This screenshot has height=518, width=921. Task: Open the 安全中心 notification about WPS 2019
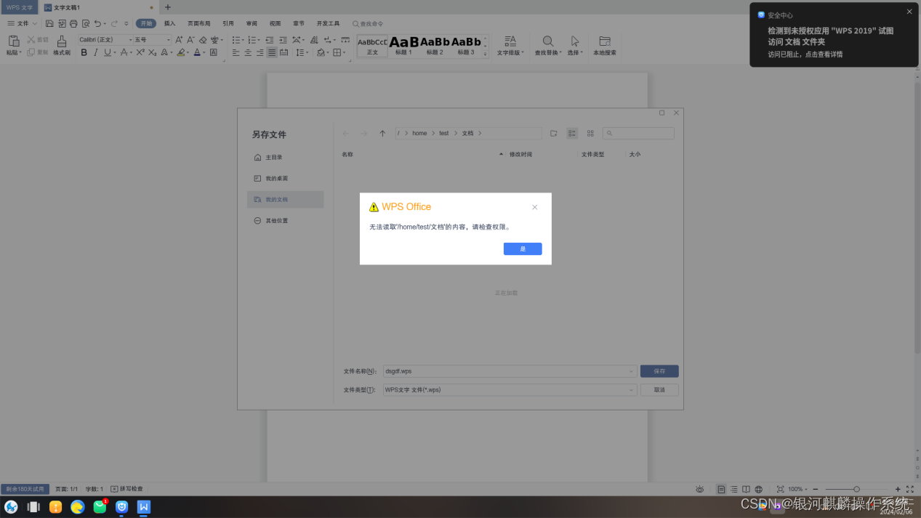pyautogui.click(x=834, y=35)
